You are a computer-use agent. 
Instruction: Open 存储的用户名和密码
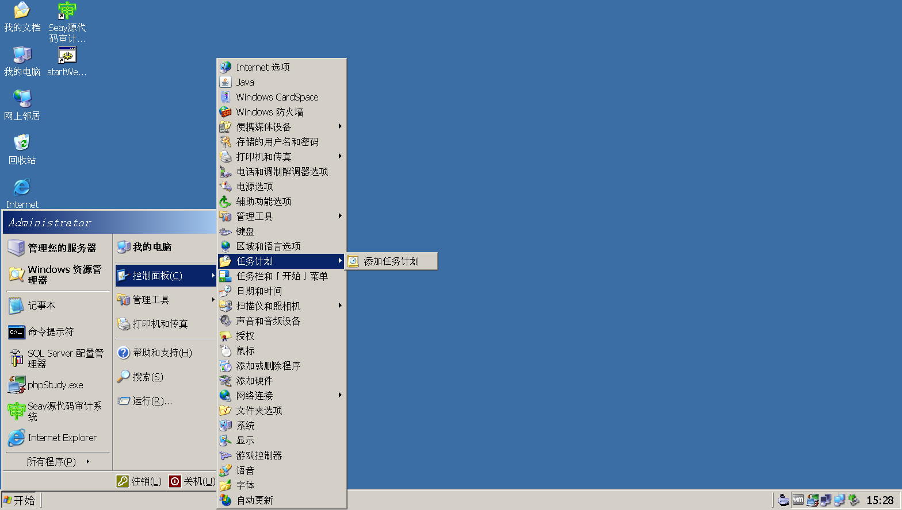282,142
